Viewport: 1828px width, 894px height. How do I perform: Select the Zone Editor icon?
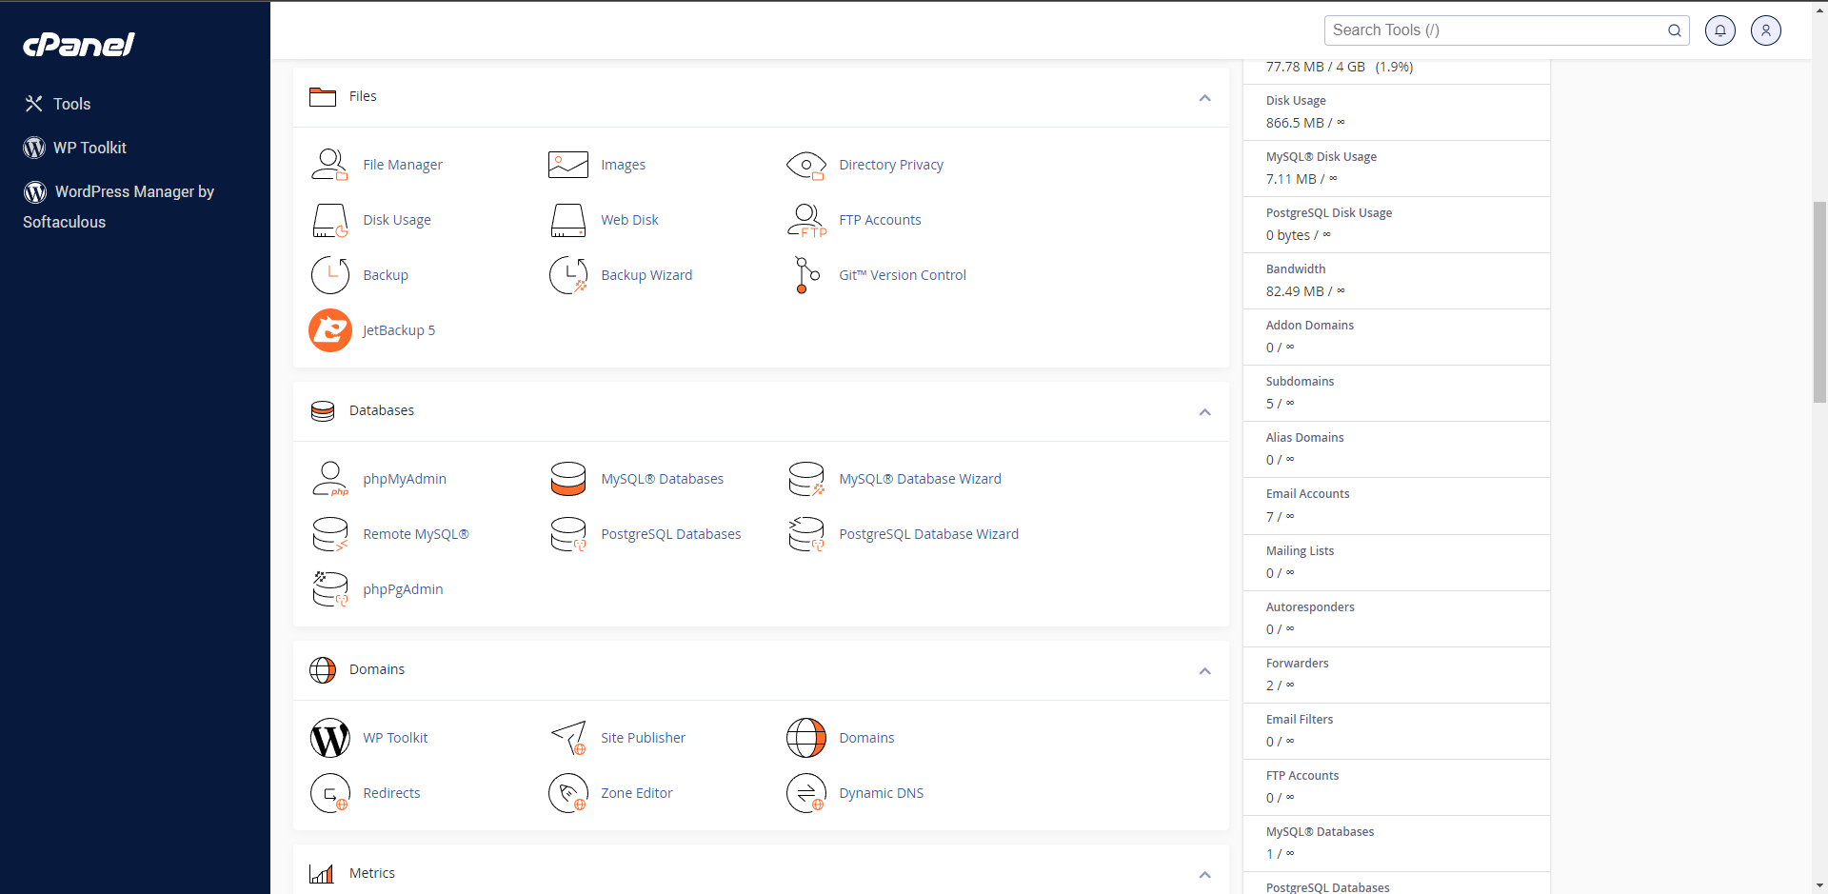coord(568,792)
